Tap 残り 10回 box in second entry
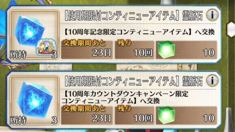Screen dimensions: 235x132 tap(135, 115)
